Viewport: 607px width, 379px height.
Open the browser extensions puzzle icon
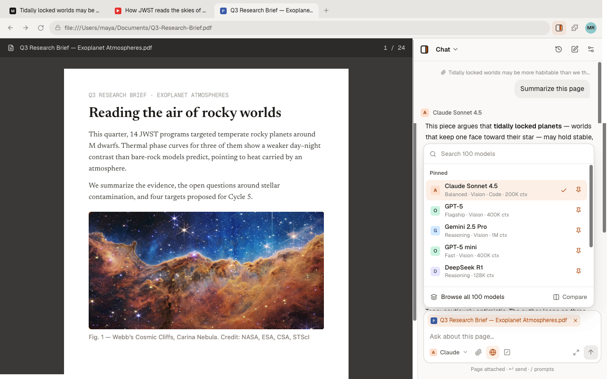click(575, 28)
